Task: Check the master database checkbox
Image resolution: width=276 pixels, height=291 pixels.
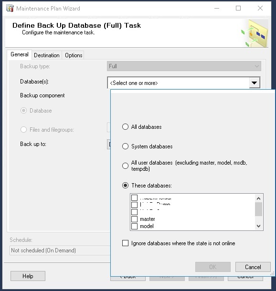Action: click(135, 219)
